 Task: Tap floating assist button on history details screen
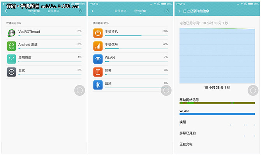pyautogui.click(x=253, y=91)
